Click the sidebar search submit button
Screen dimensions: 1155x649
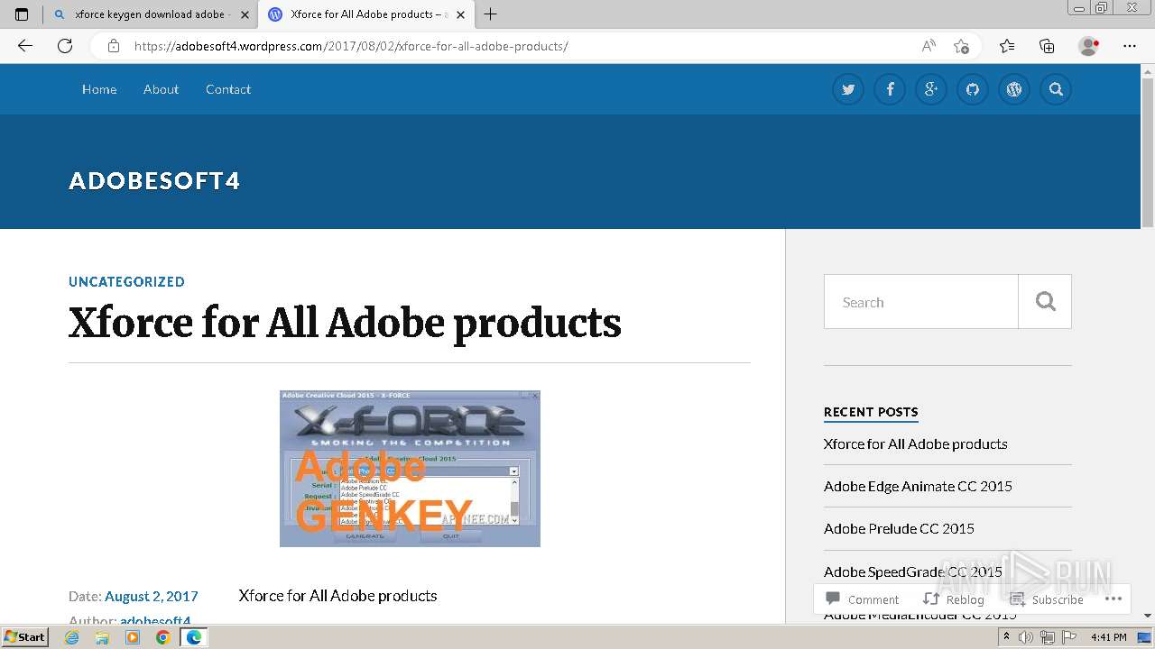tap(1045, 302)
